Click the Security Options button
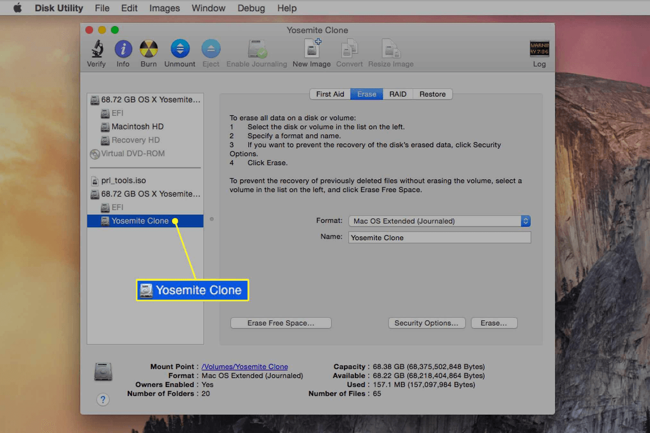Screen dimensions: 650x433 pyautogui.click(x=427, y=323)
